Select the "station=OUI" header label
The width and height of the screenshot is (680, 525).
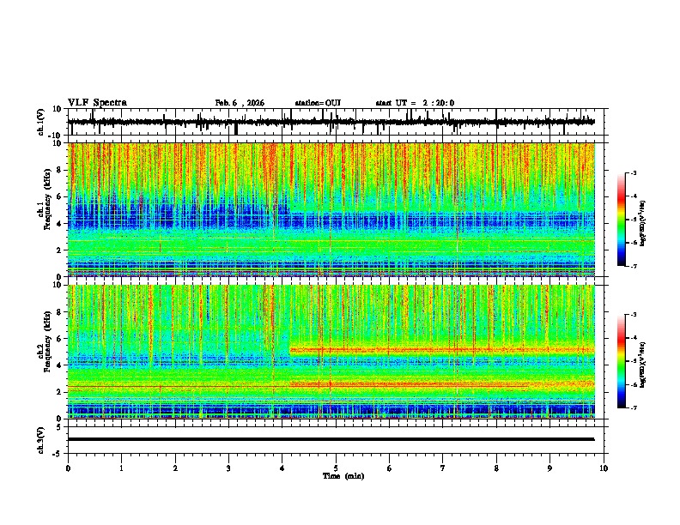[x=318, y=103]
